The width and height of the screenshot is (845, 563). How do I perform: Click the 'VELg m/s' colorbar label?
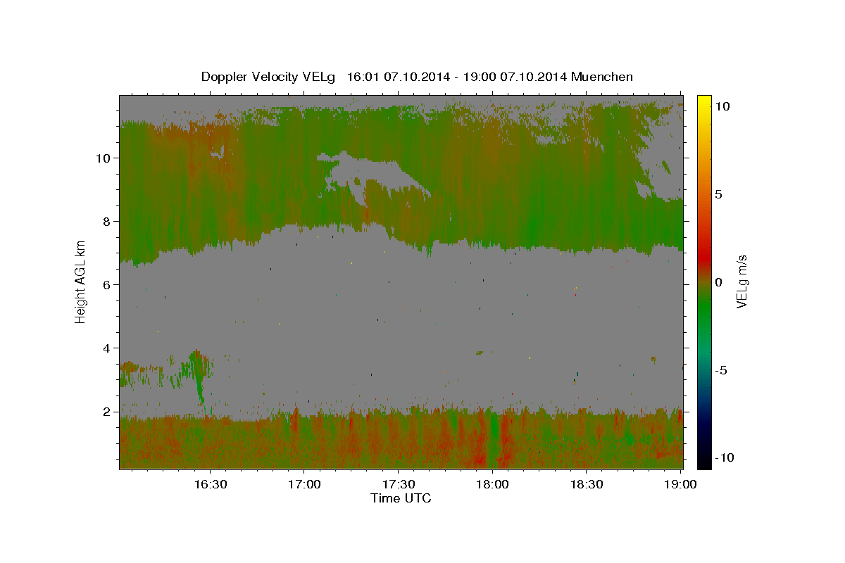741,281
